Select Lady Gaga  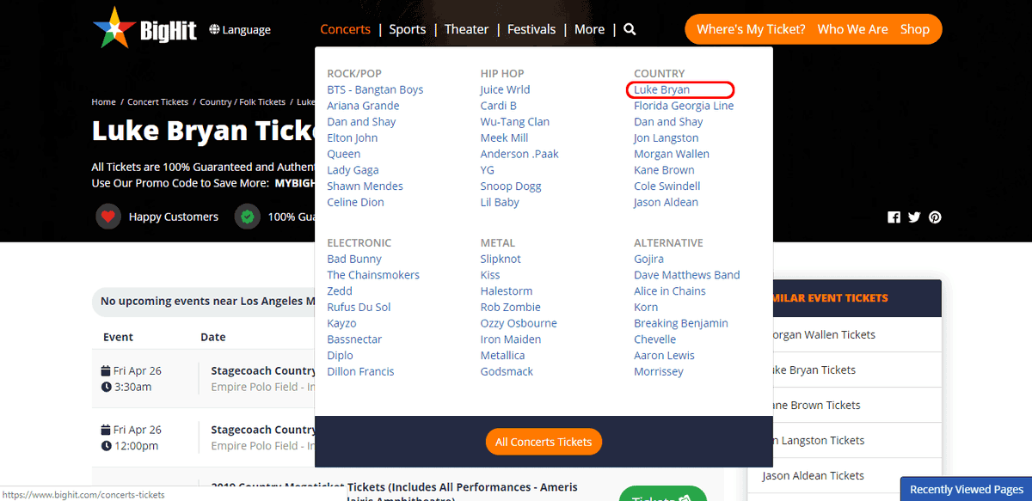tap(353, 170)
